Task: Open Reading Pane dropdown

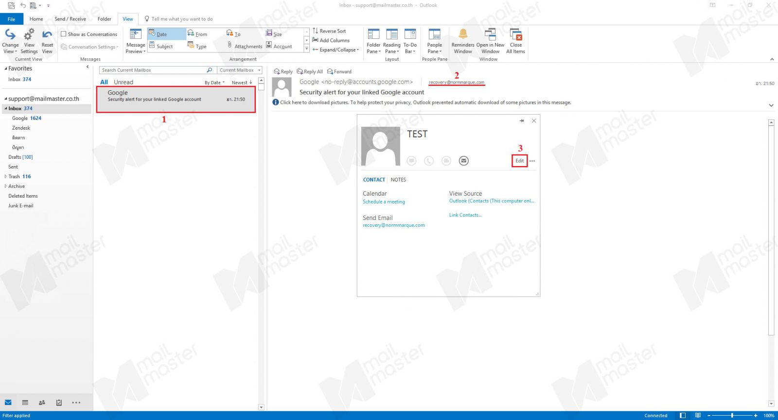Action: (391, 41)
